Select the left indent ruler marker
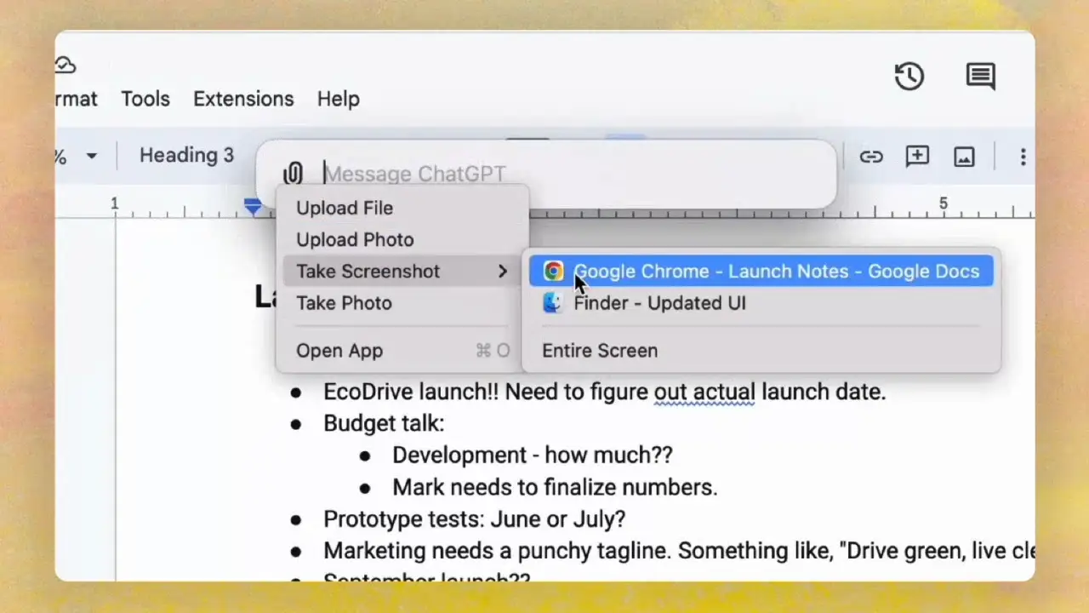Viewport: 1089px width, 613px height. [x=253, y=207]
